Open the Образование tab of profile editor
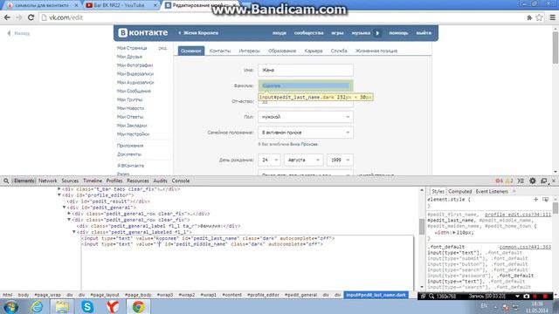The width and height of the screenshot is (559, 314). 282,51
